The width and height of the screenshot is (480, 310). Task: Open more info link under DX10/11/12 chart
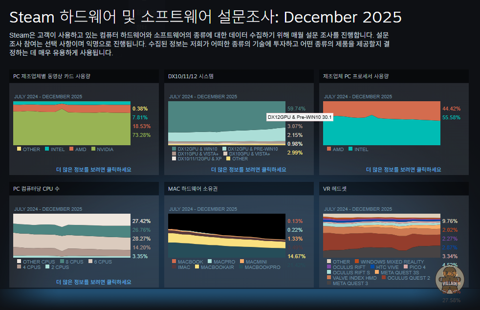[248, 170]
